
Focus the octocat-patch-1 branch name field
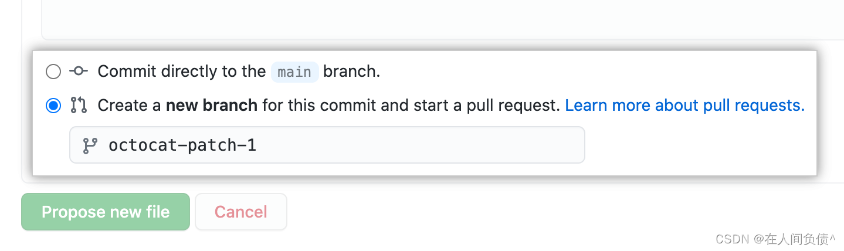327,145
